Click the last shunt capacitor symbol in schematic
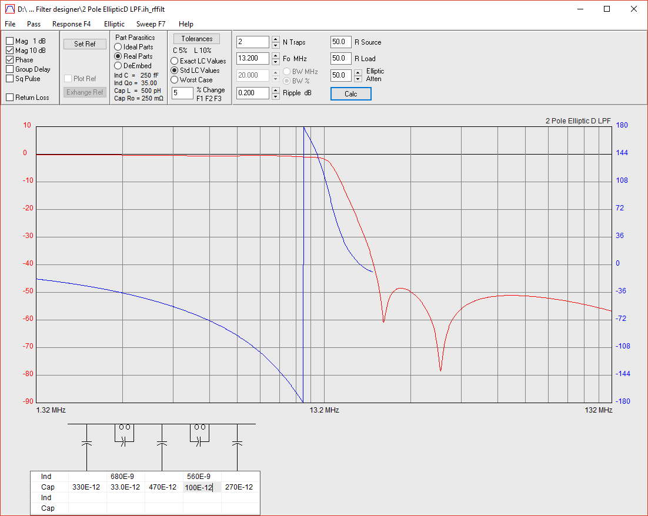 237,443
